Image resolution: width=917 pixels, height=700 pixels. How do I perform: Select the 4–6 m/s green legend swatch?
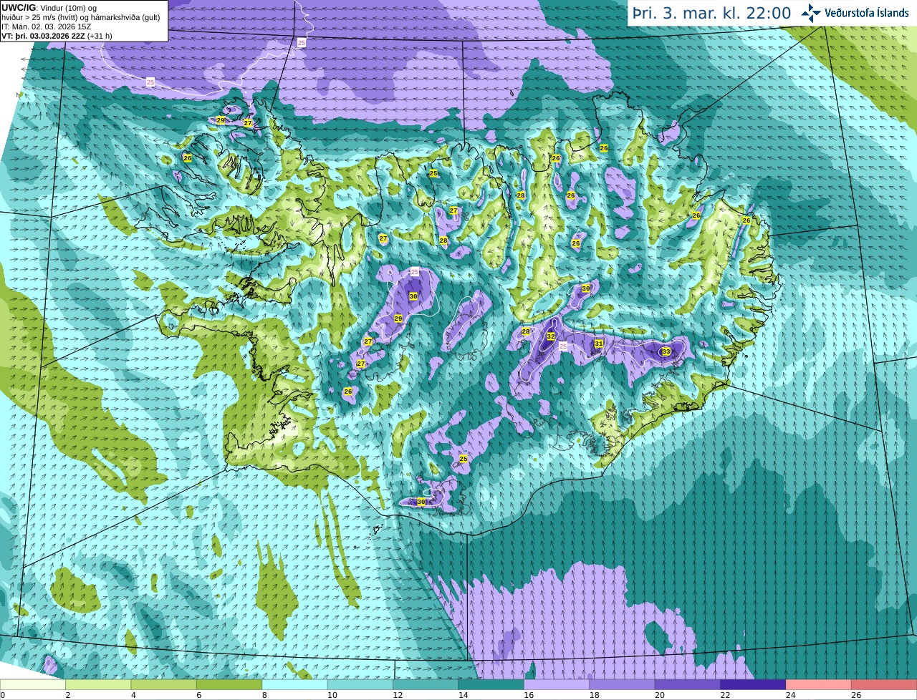(x=164, y=684)
